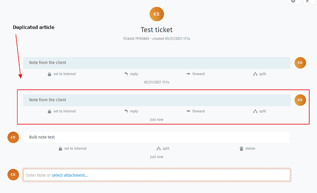Image resolution: width=317 pixels, height=193 pixels.
Task: Select the Test ticket title
Action: click(157, 30)
